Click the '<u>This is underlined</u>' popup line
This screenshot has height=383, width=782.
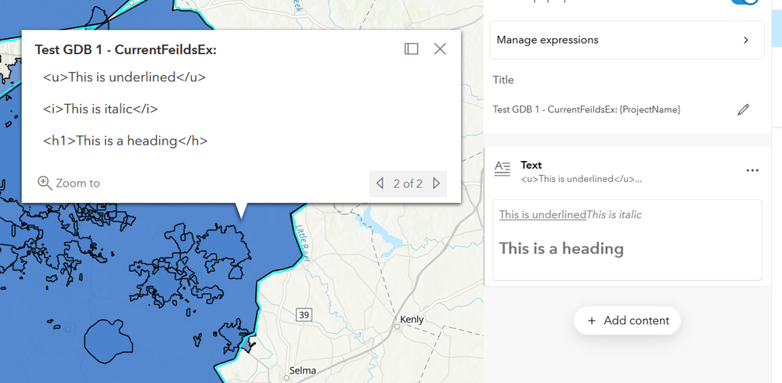(124, 77)
